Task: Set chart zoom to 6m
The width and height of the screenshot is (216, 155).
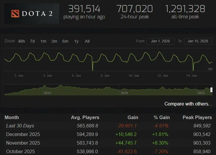Action: tap(65, 41)
